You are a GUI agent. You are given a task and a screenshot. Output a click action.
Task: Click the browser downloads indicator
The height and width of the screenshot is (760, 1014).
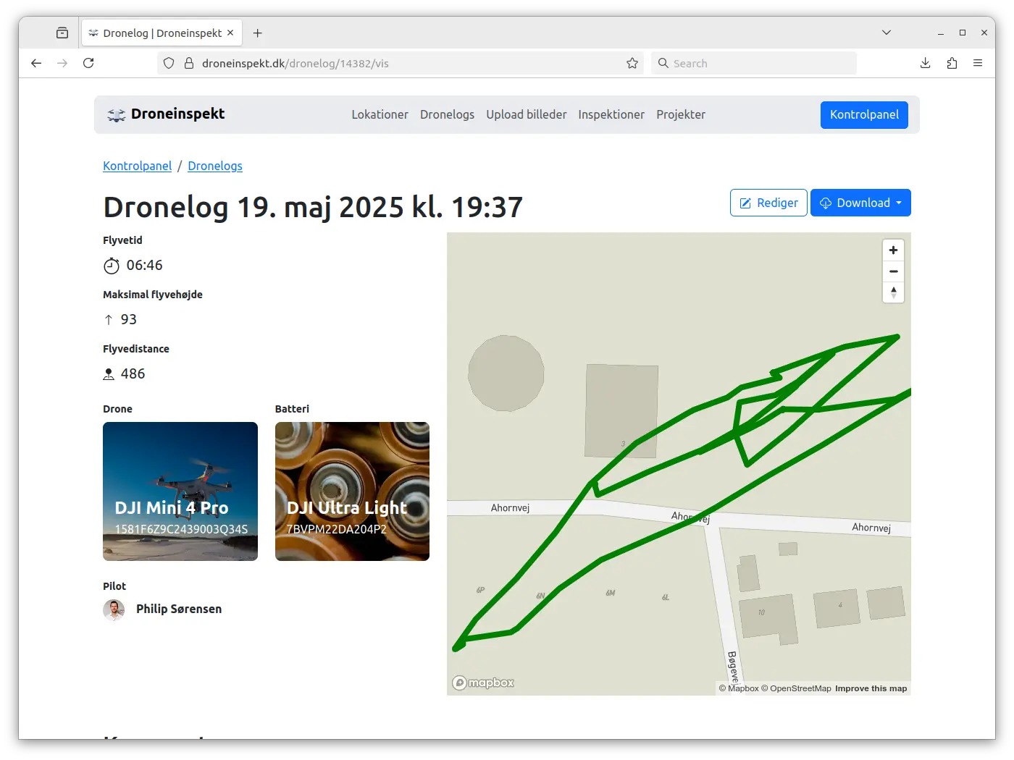(925, 63)
